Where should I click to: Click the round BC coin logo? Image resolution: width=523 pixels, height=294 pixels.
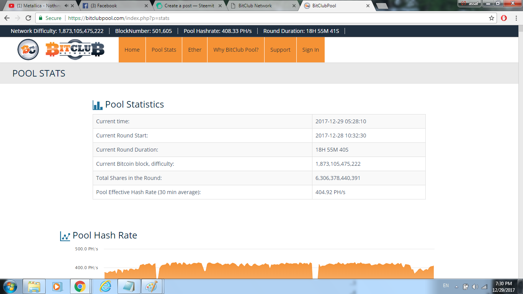[28, 50]
